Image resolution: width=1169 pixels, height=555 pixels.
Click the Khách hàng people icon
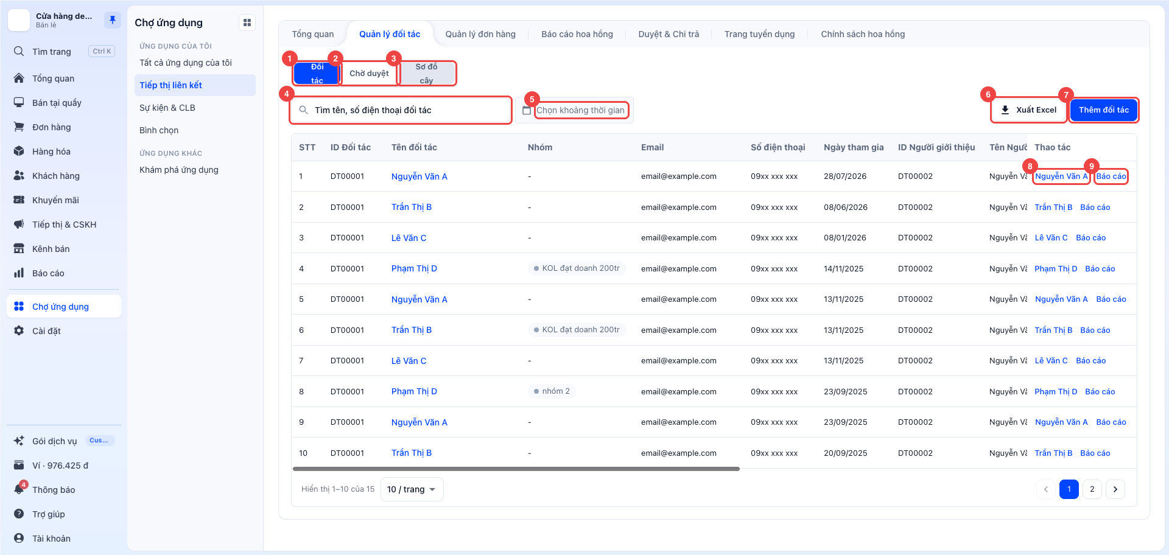19,175
